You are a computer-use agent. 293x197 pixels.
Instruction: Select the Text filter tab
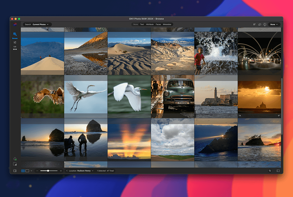[x=142, y=24]
